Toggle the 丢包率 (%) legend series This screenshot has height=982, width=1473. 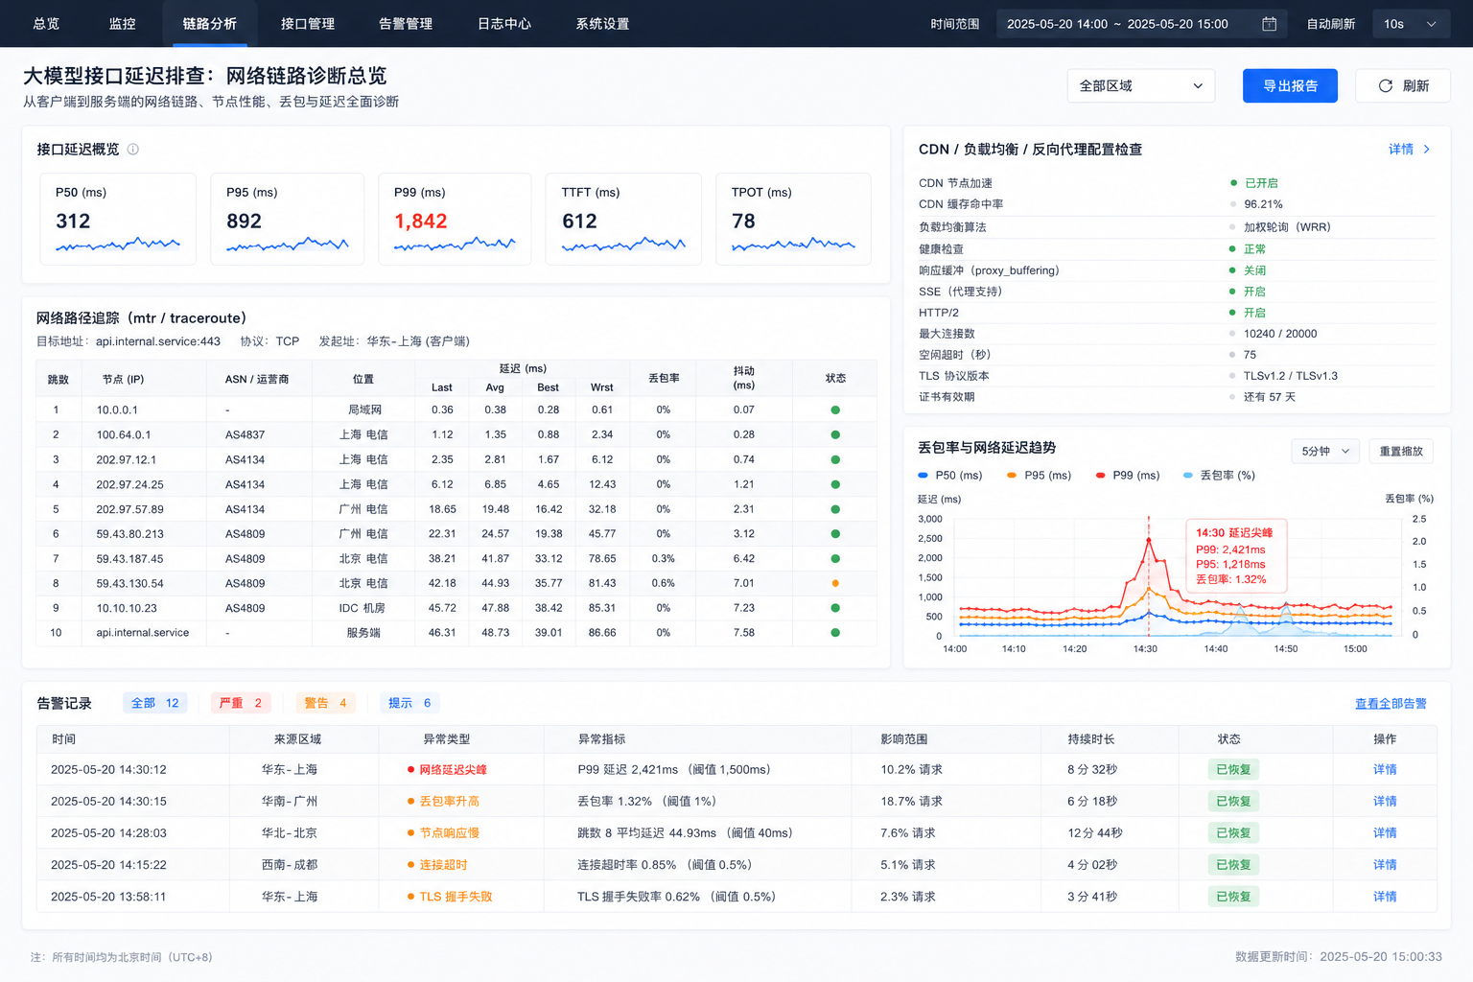coord(1219,475)
